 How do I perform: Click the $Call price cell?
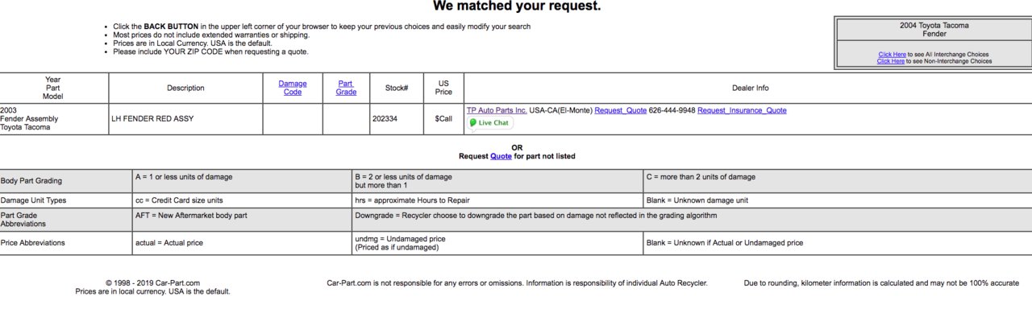click(443, 119)
